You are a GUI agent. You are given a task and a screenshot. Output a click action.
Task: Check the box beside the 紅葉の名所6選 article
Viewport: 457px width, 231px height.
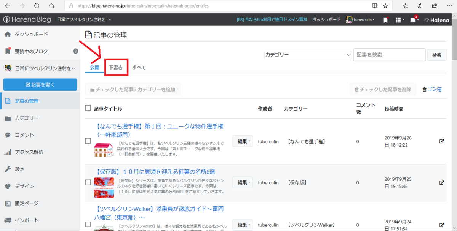pos(88,182)
